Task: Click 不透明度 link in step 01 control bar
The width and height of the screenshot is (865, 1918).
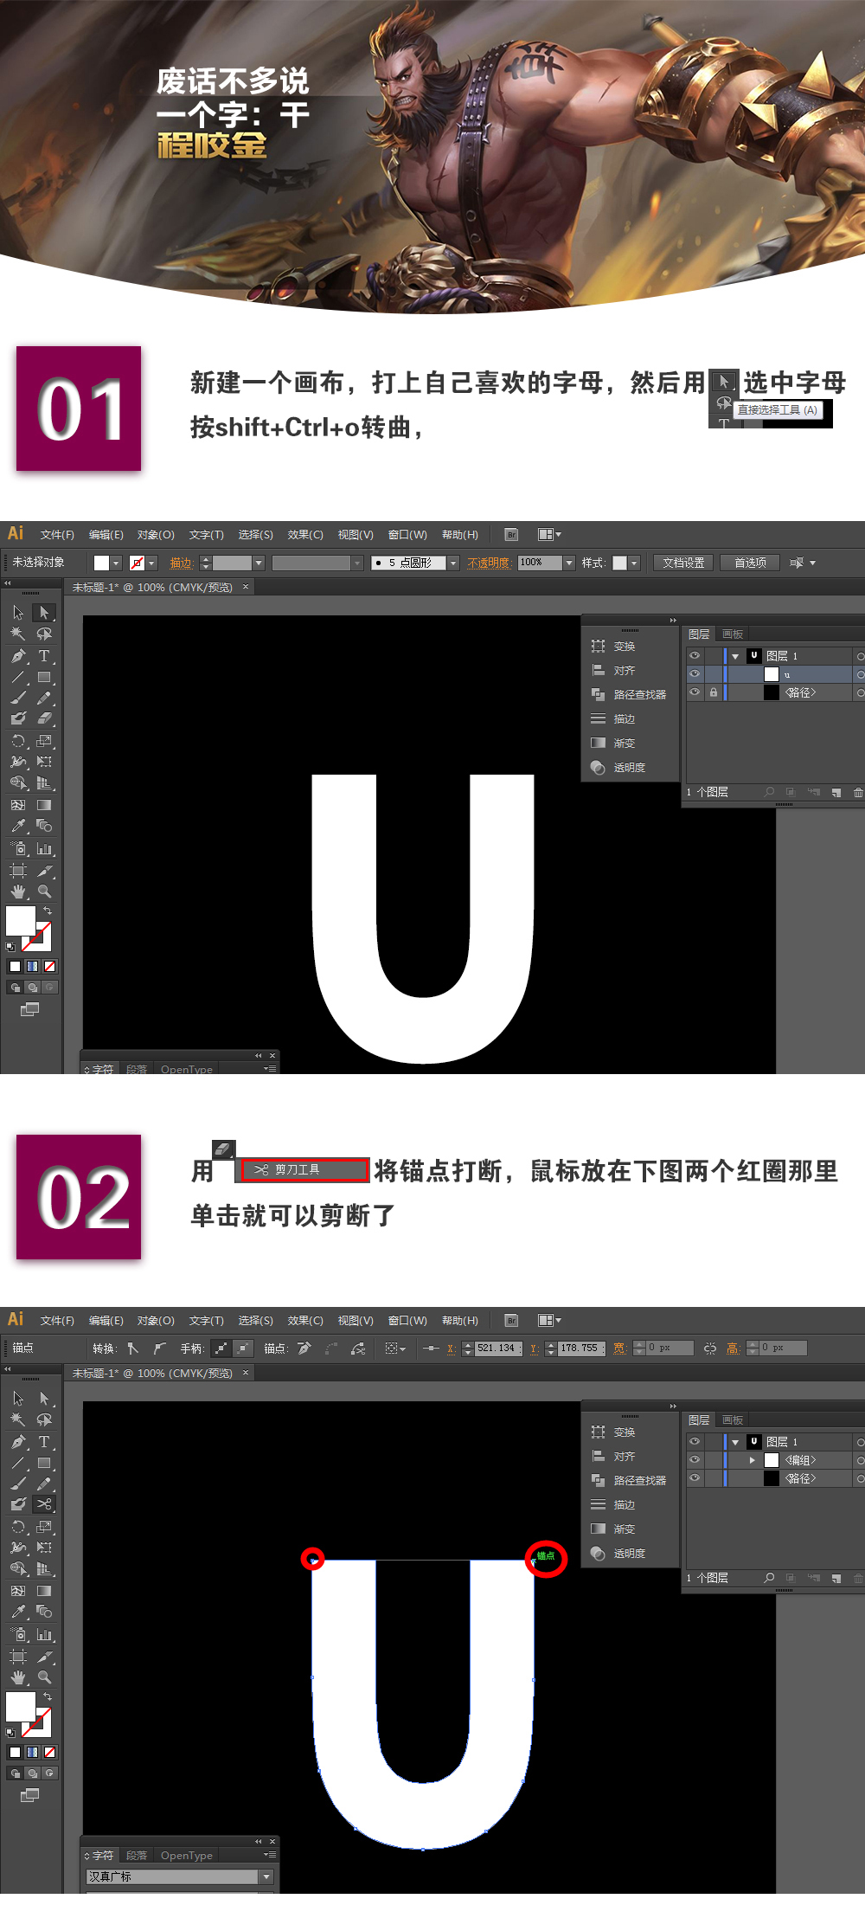Action: point(489,563)
